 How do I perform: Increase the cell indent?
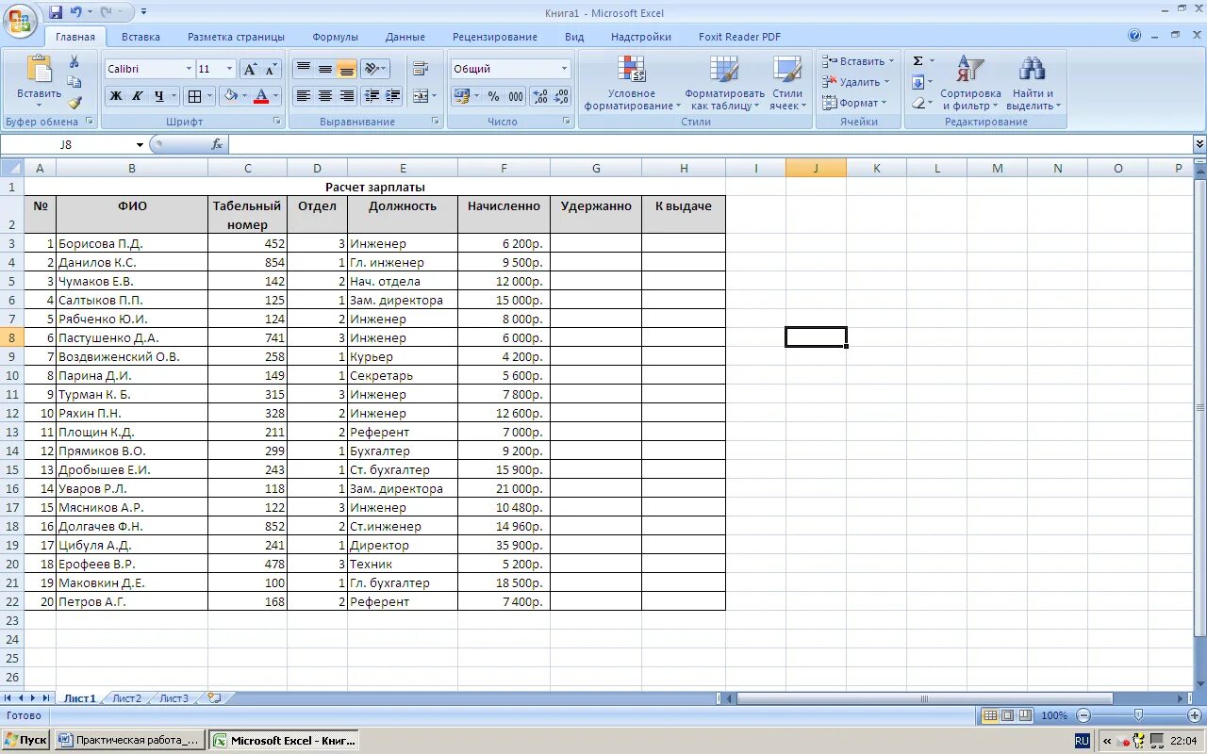pyautogui.click(x=393, y=96)
